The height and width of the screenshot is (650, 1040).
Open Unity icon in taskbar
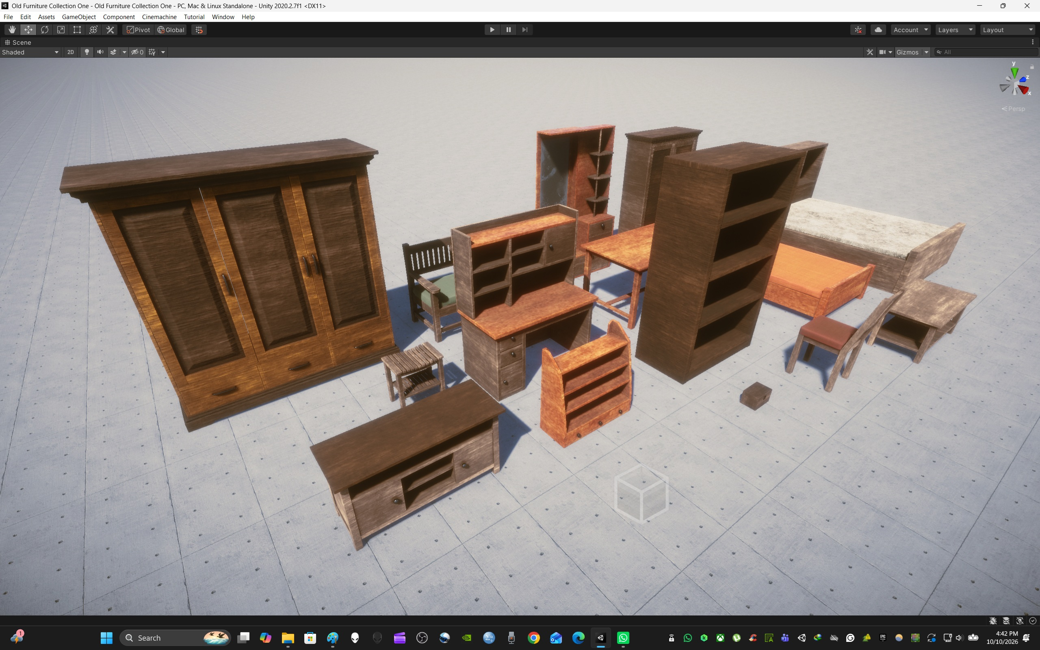(x=601, y=638)
